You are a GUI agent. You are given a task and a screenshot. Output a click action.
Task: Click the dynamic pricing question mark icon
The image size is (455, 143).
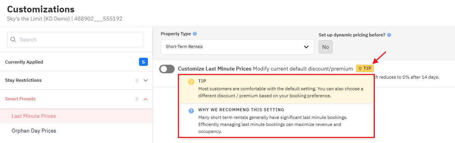tap(389, 35)
